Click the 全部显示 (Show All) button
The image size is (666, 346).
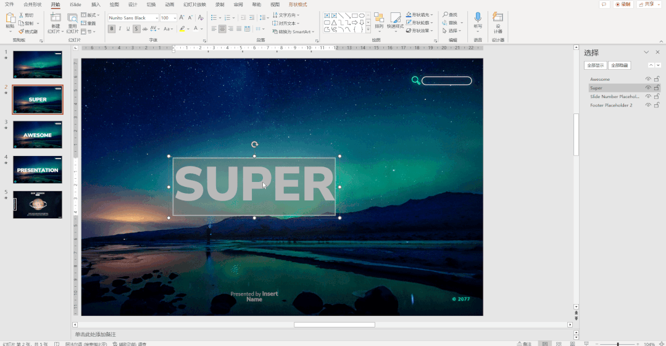point(596,65)
